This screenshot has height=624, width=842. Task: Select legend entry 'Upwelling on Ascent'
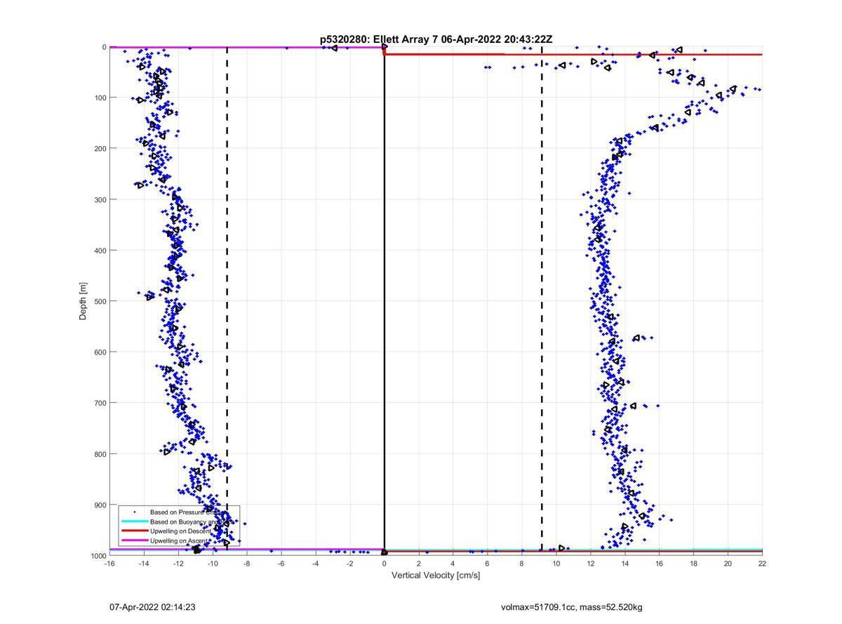tap(179, 541)
